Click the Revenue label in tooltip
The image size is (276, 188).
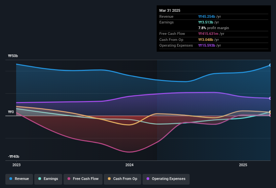(x=166, y=16)
